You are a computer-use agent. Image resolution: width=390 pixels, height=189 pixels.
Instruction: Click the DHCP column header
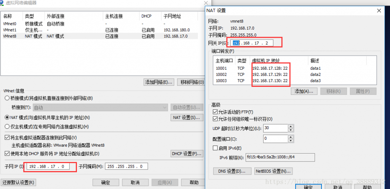pyautogui.click(x=150, y=16)
